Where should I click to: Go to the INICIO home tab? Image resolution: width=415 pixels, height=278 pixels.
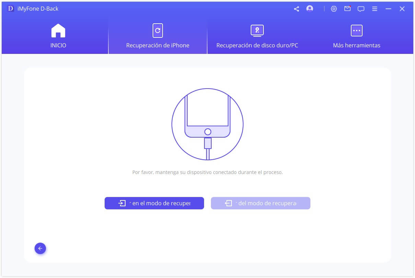tap(58, 36)
